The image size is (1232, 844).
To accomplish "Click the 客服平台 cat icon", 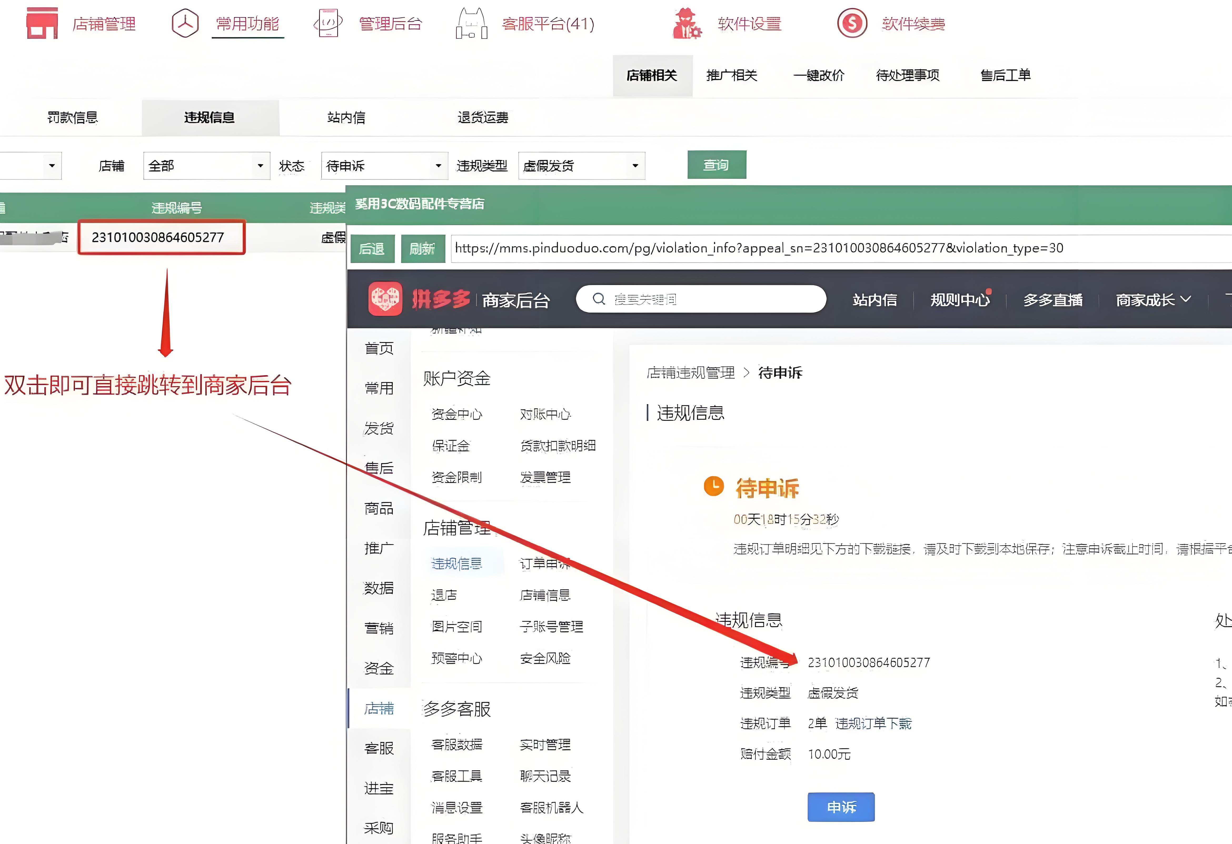I will tap(471, 23).
